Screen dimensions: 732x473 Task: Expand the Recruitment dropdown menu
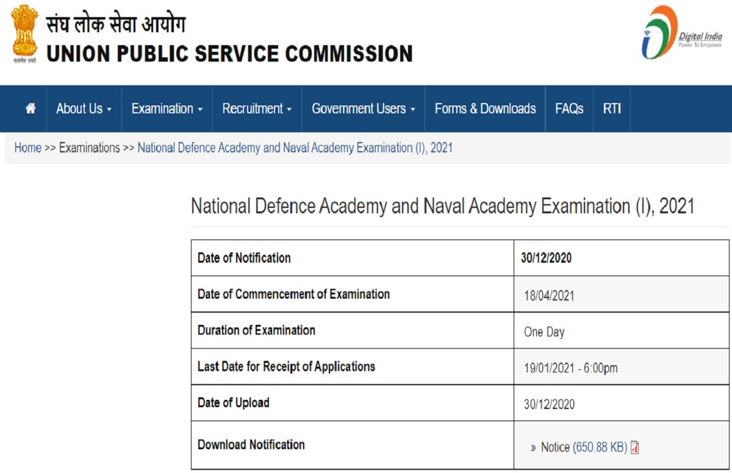[257, 108]
